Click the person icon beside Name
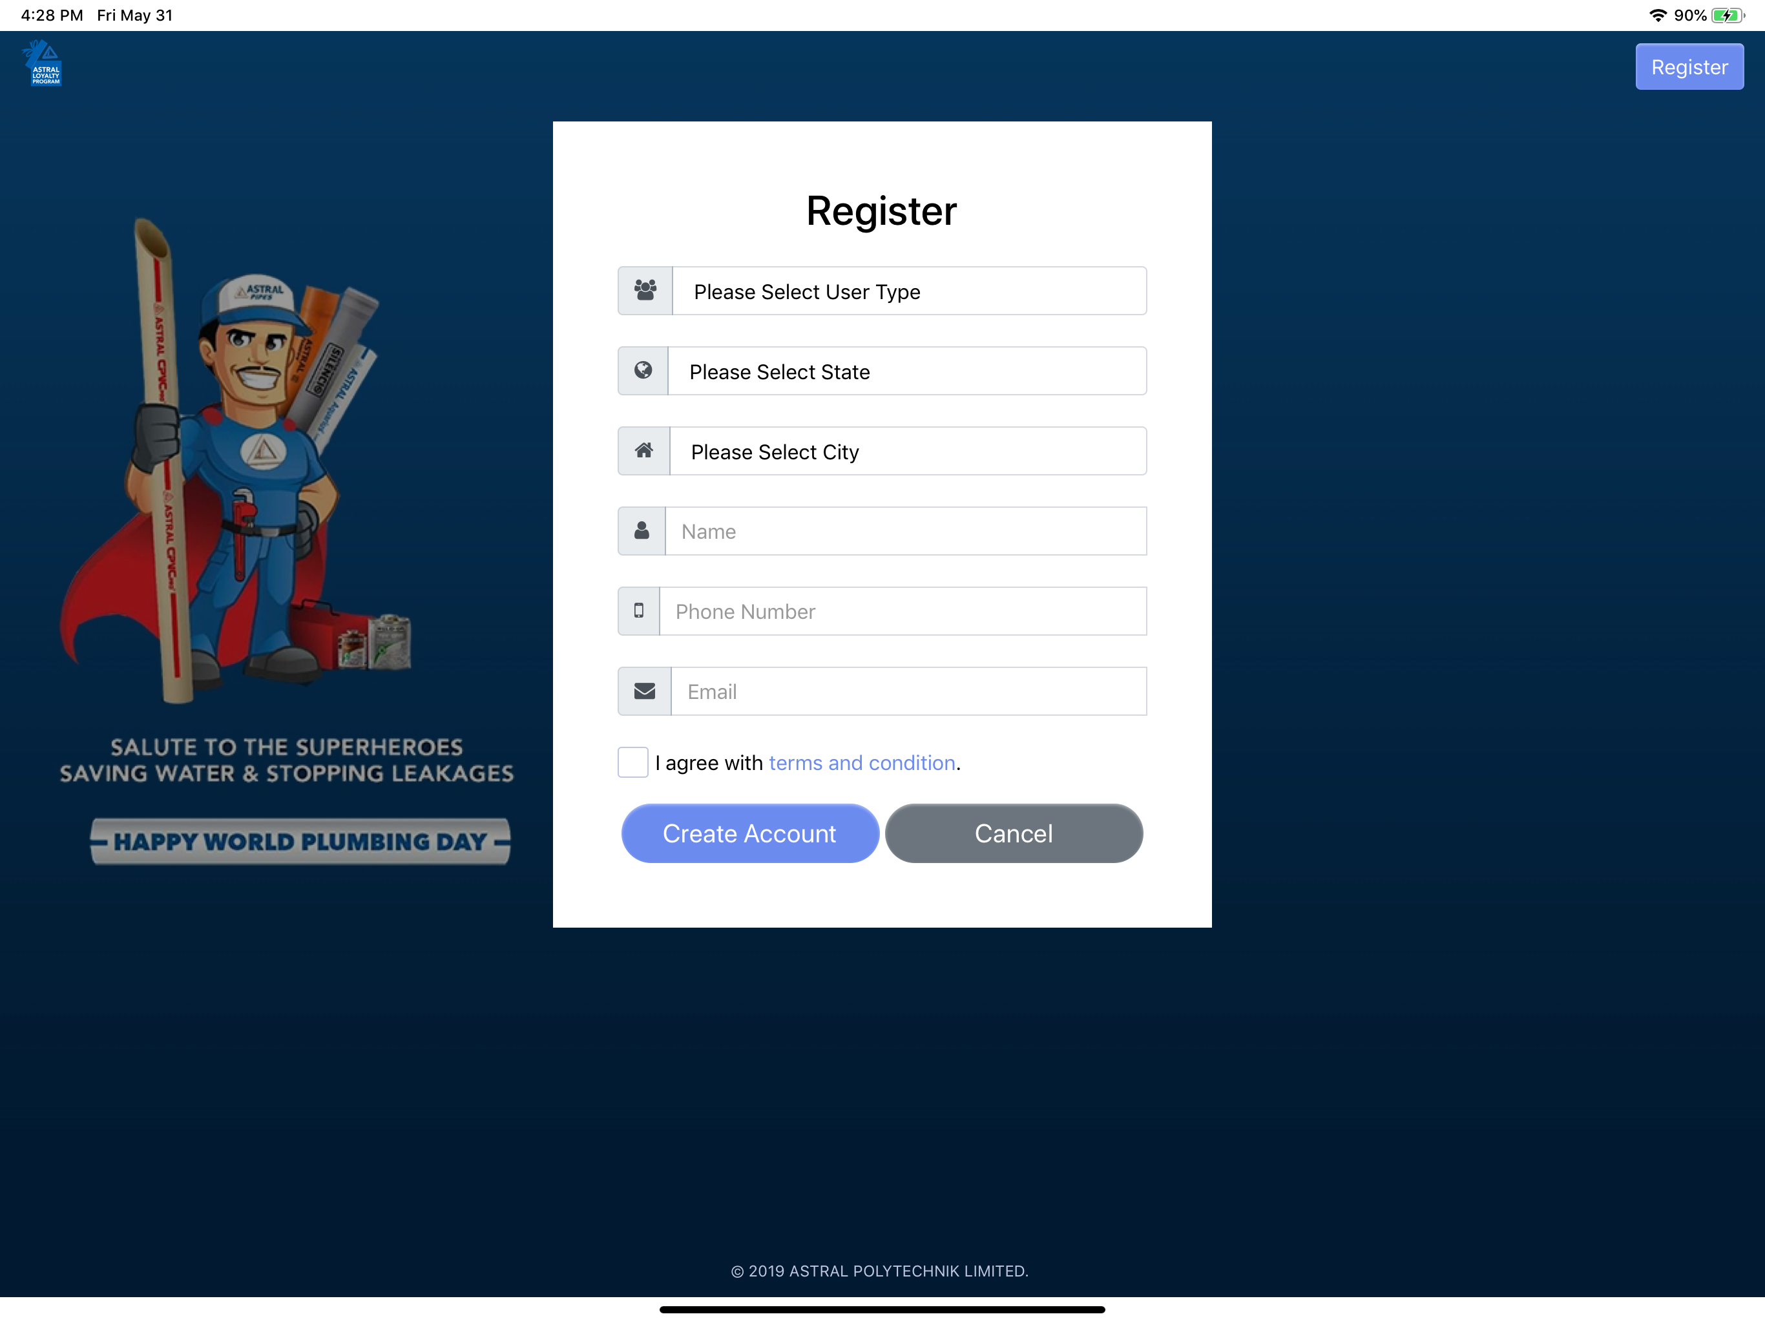The width and height of the screenshot is (1765, 1323). click(642, 530)
